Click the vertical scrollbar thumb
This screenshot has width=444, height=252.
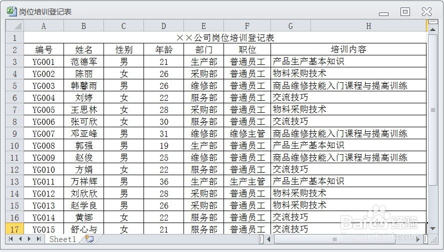point(432,110)
